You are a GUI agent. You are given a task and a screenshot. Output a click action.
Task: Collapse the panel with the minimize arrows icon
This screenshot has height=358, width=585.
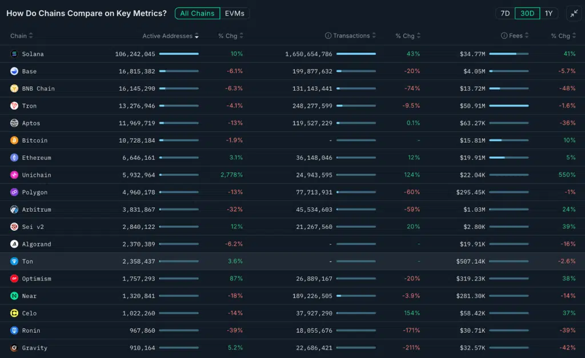574,14
